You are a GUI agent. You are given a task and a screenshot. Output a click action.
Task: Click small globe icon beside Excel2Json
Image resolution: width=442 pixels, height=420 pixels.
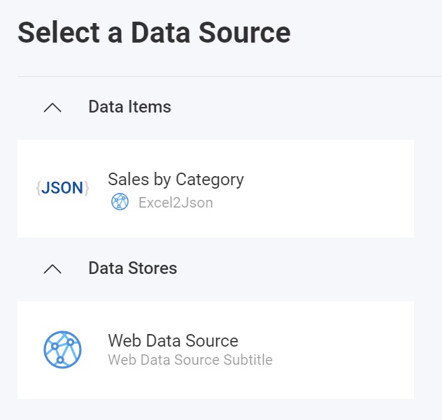click(x=120, y=203)
